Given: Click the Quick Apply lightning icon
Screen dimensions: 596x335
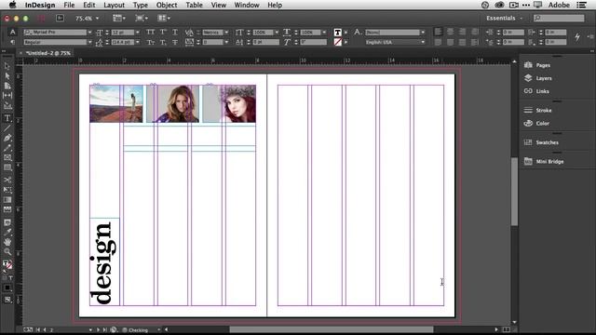Looking at the screenshot, I should [x=577, y=37].
